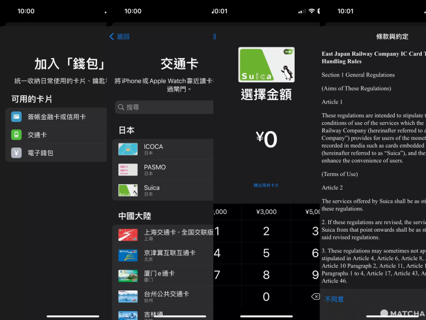426x320 pixels.
Task: Go back using the 返回 button
Action: coord(120,37)
